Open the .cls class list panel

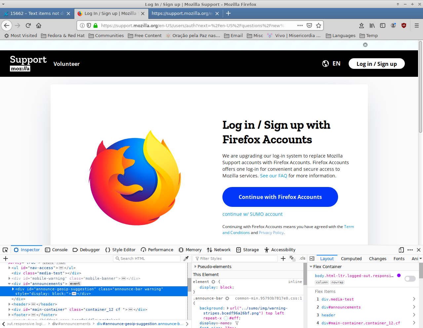pyautogui.click(x=302, y=258)
